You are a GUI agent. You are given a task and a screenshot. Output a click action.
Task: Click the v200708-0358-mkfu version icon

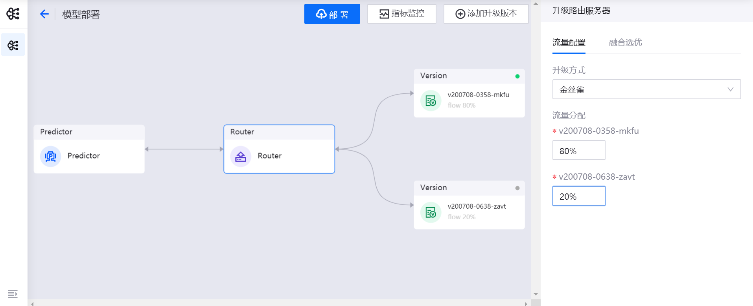431,101
